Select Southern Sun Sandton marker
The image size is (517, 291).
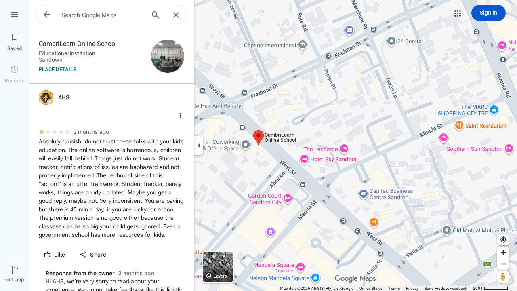point(509,149)
